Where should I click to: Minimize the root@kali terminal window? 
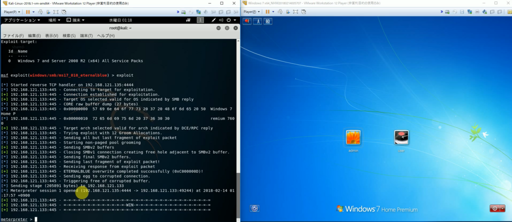218,28
